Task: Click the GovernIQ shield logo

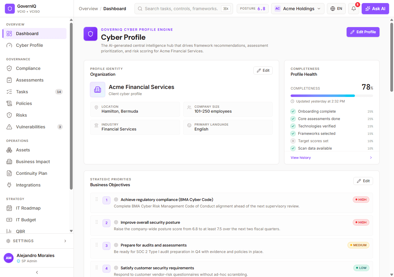Action: (10, 9)
